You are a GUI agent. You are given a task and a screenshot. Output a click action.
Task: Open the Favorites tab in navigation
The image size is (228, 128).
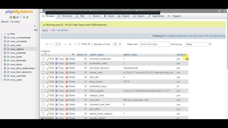pos(15,22)
